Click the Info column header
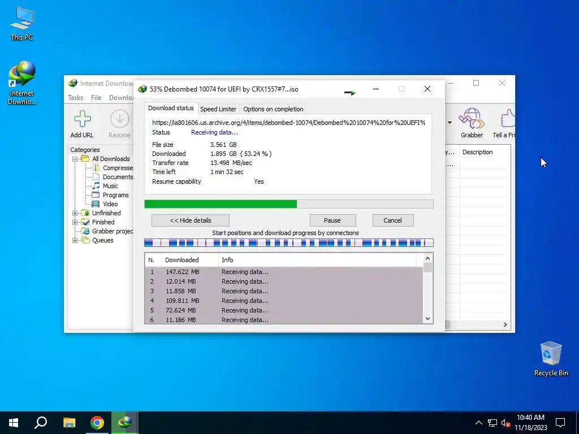 coord(318,260)
